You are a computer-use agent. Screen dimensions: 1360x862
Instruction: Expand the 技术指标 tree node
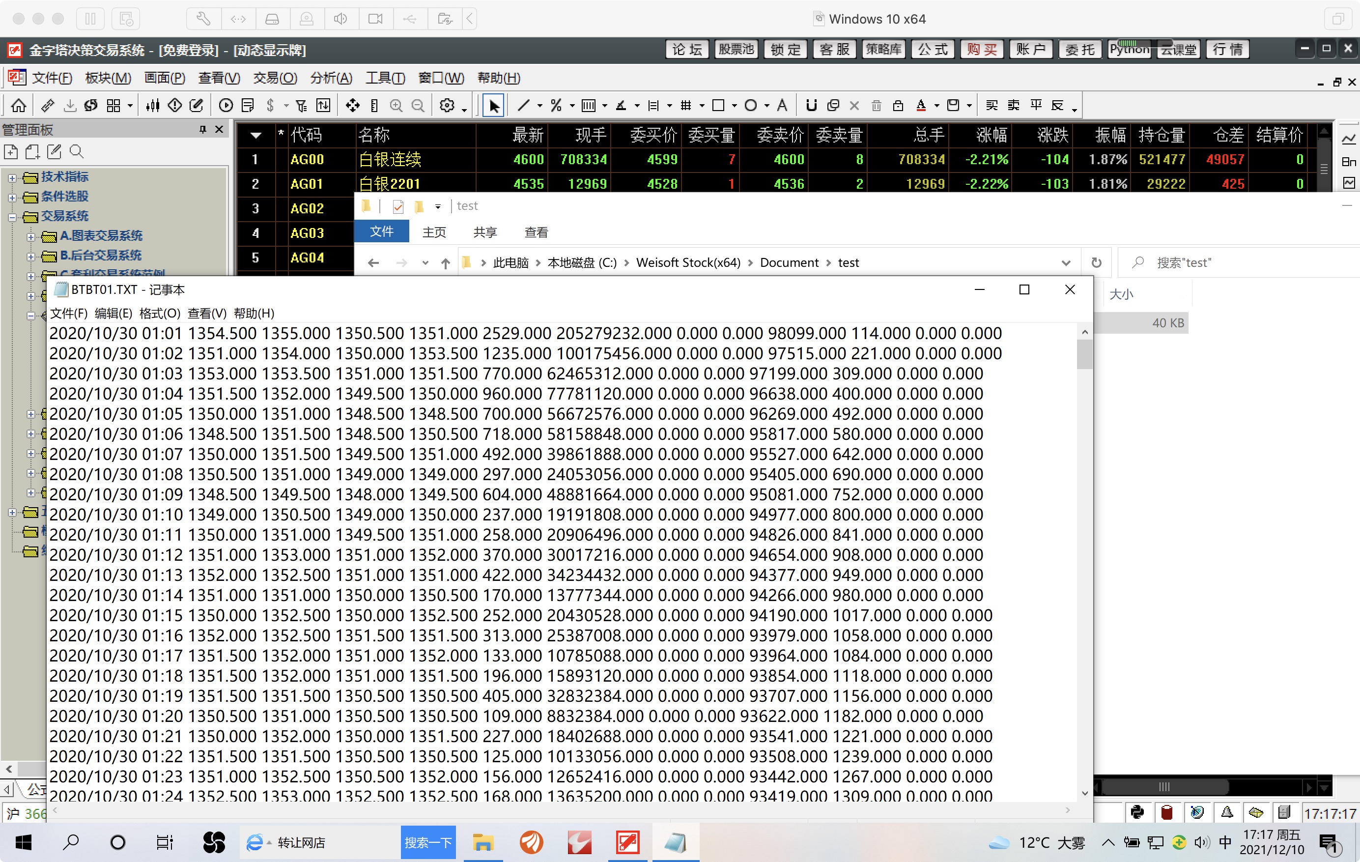point(12,177)
